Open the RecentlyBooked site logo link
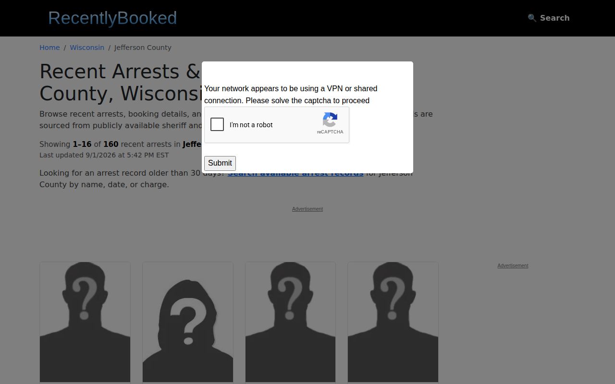The height and width of the screenshot is (384, 615). 112,18
